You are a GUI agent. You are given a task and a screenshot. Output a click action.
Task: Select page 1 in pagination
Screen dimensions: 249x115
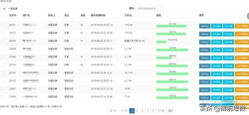pyautogui.click(x=132, y=111)
